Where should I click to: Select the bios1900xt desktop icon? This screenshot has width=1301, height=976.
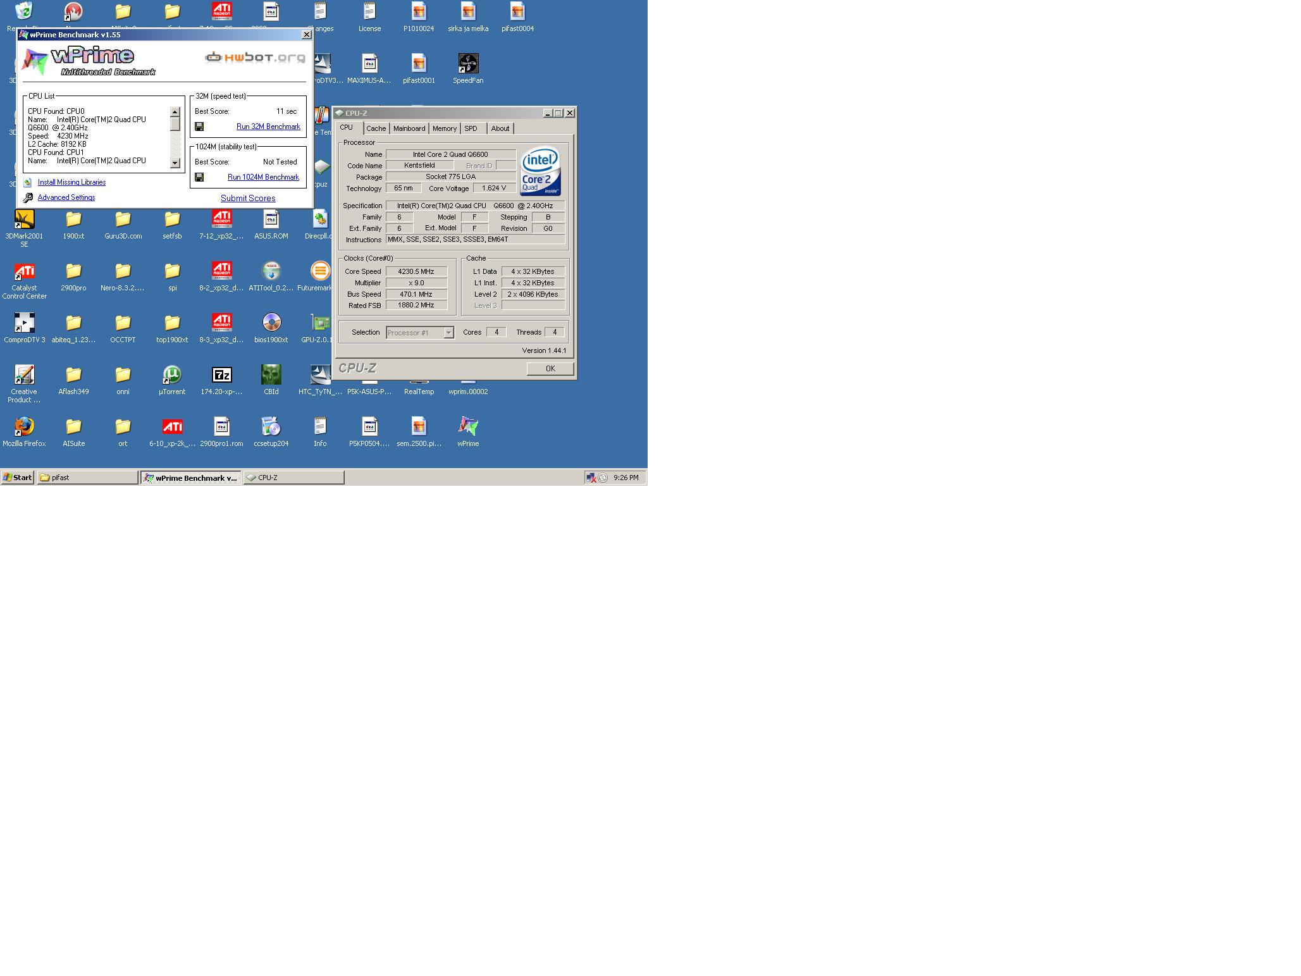tap(271, 328)
